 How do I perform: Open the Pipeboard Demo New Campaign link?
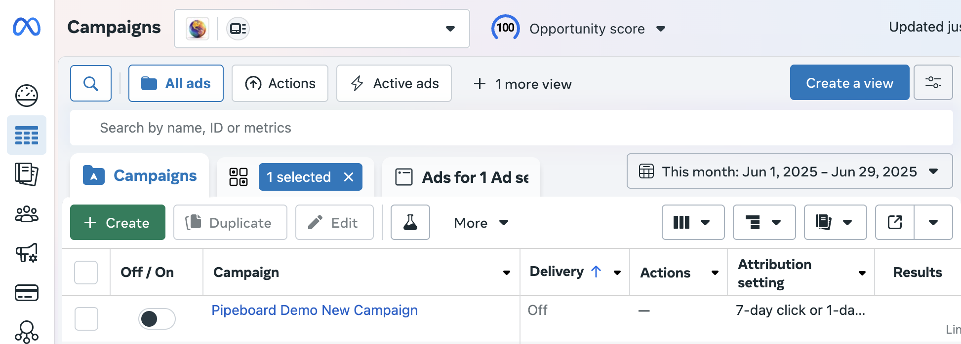pos(314,310)
